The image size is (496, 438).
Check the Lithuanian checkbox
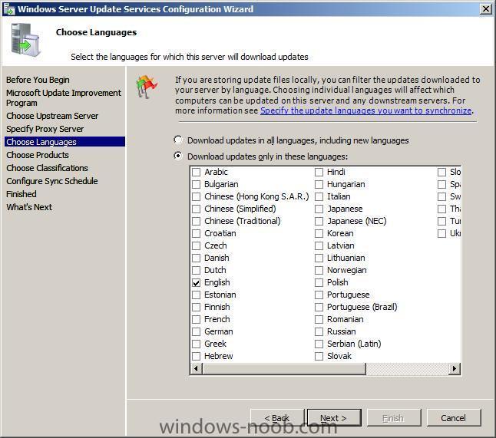point(319,259)
